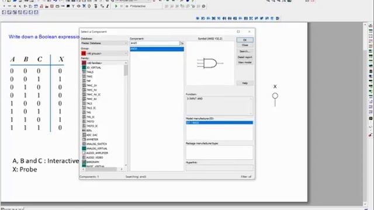This screenshot has height=210, width=374.
Task: Select 74F family
Action: click(88, 81)
